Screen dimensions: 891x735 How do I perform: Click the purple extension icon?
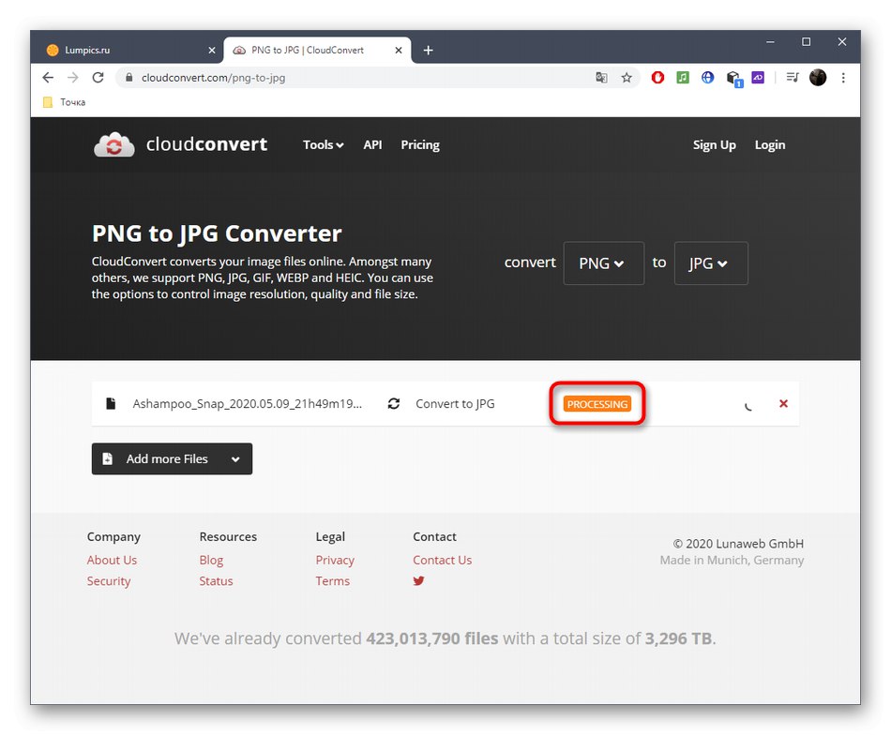tap(758, 77)
